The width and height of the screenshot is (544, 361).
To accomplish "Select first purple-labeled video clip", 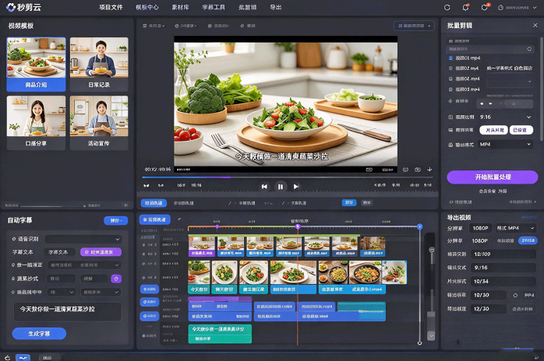I will click(x=202, y=247).
